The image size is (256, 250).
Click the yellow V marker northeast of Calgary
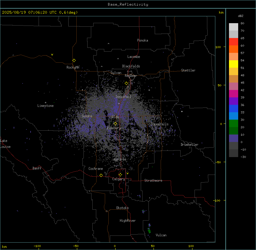click(x=127, y=173)
